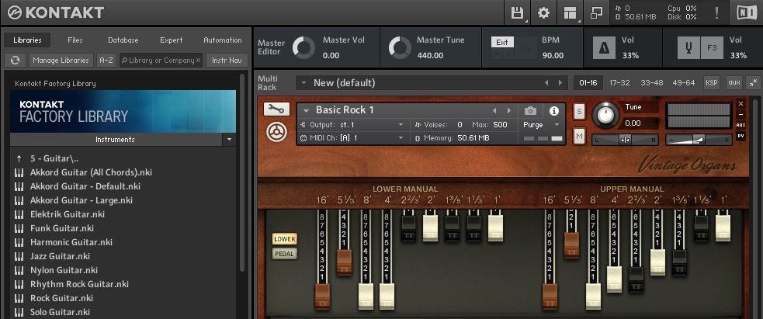The width and height of the screenshot is (763, 319).
Task: Select Nylon Guitar.nki in the list
Action: (64, 270)
